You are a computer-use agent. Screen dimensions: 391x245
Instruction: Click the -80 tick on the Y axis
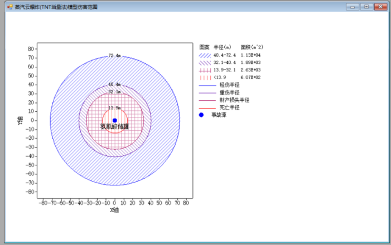tap(30, 192)
